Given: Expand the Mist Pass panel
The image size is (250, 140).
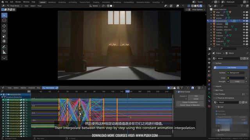Looking at the screenshot, I should 219,90.
